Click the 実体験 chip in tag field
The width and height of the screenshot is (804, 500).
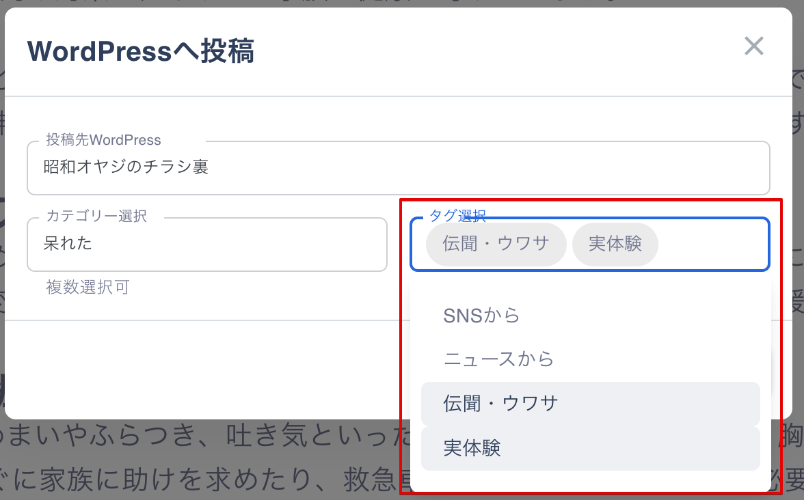615,244
